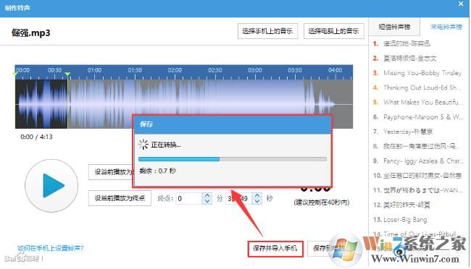Viewport: 471px width, 269px height.
Task: Open the 如何在手机上设置铃声? help link
Action: 51,248
